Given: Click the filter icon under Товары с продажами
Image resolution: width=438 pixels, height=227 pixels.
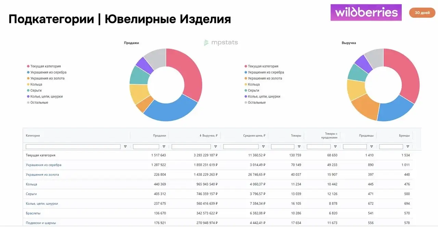Looking at the screenshot, I should 335,147.
